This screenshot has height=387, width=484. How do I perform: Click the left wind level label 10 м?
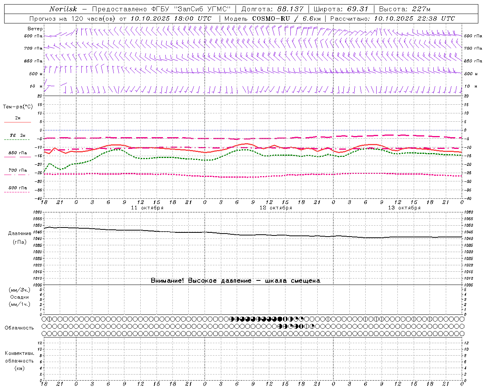36,87
